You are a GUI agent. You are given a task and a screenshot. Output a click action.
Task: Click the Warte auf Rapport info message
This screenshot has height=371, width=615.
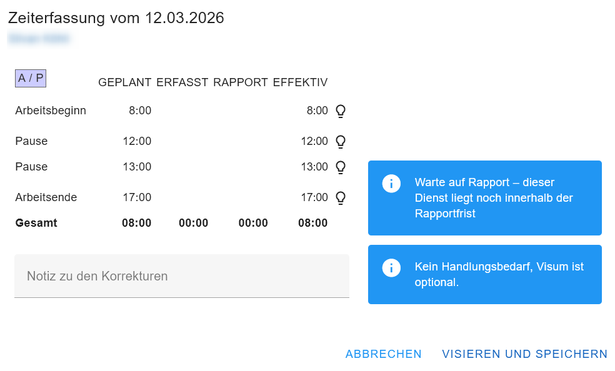[x=494, y=197]
